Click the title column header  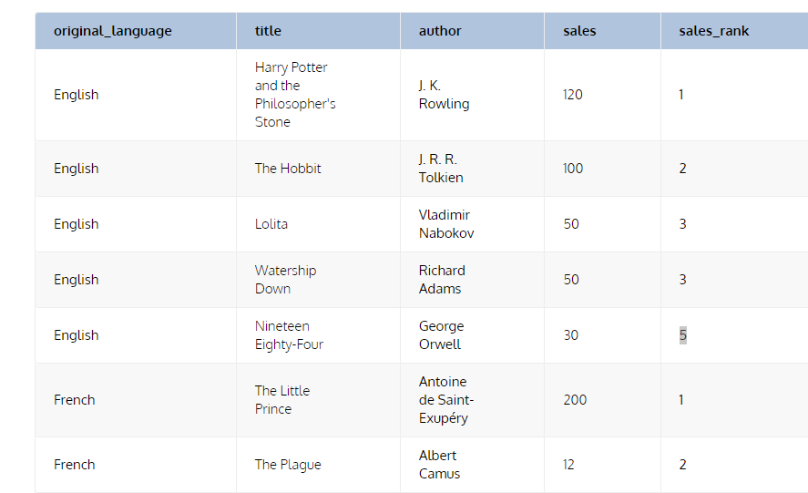click(318, 31)
